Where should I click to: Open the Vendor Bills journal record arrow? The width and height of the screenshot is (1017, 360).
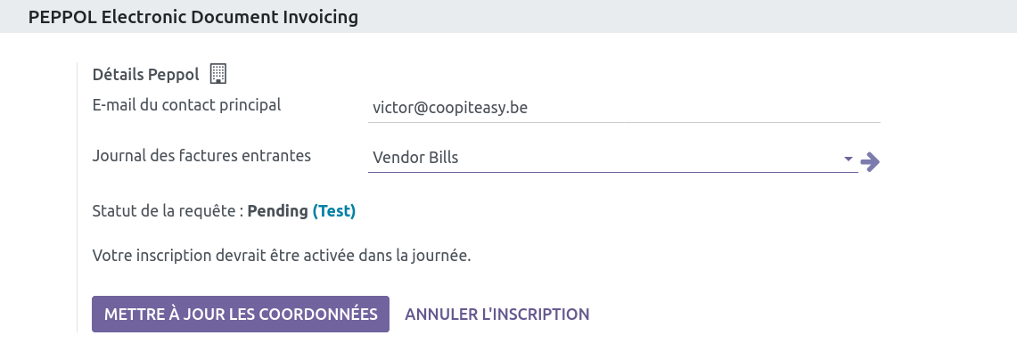click(871, 161)
